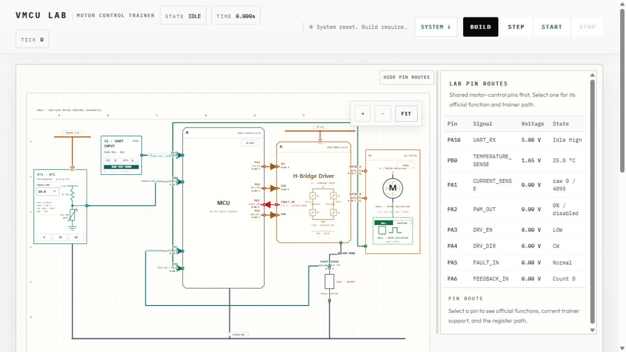Select the PA4 DIR buffer triangle

(274, 188)
